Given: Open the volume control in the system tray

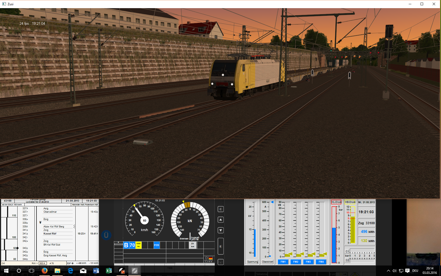Looking at the screenshot, I should (395, 271).
